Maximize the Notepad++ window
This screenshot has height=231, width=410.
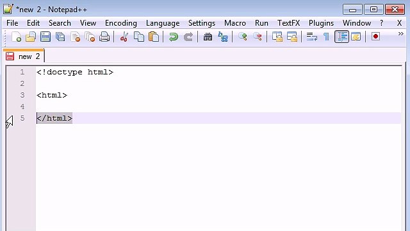coord(373,10)
